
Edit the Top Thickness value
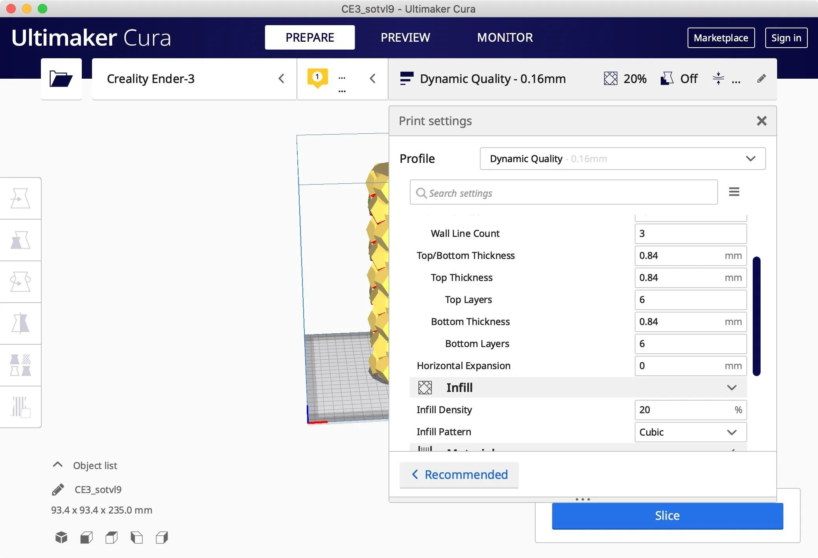click(x=691, y=278)
